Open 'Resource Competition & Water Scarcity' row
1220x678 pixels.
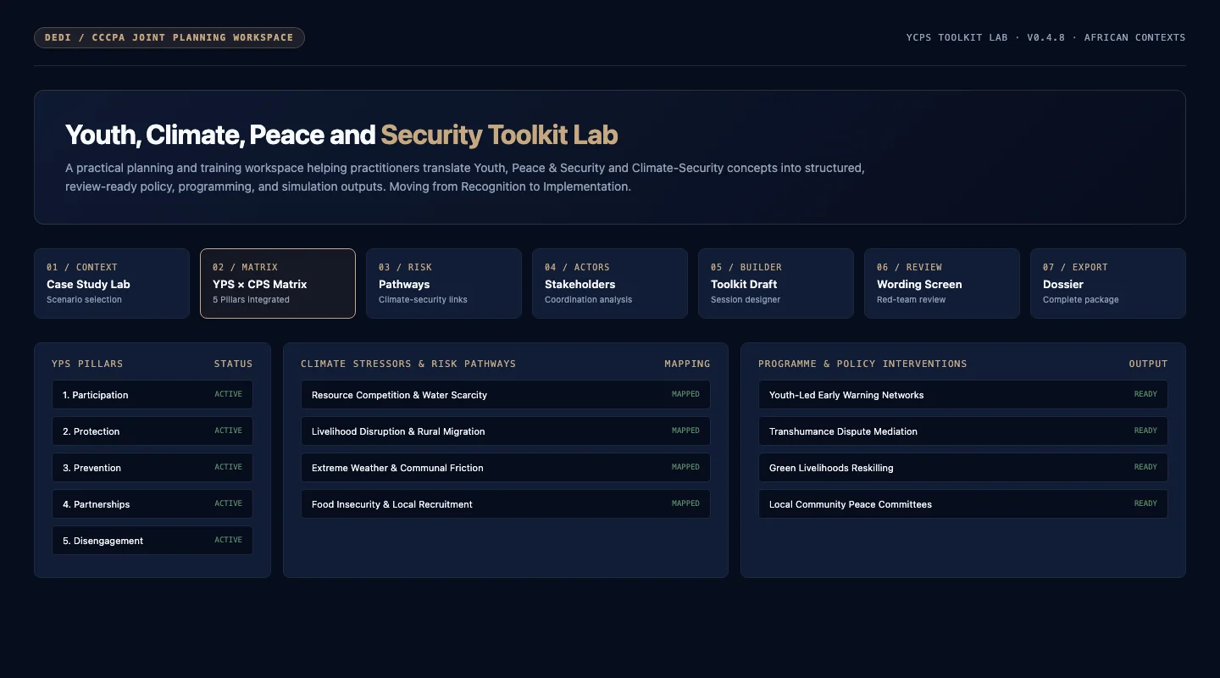pos(506,395)
